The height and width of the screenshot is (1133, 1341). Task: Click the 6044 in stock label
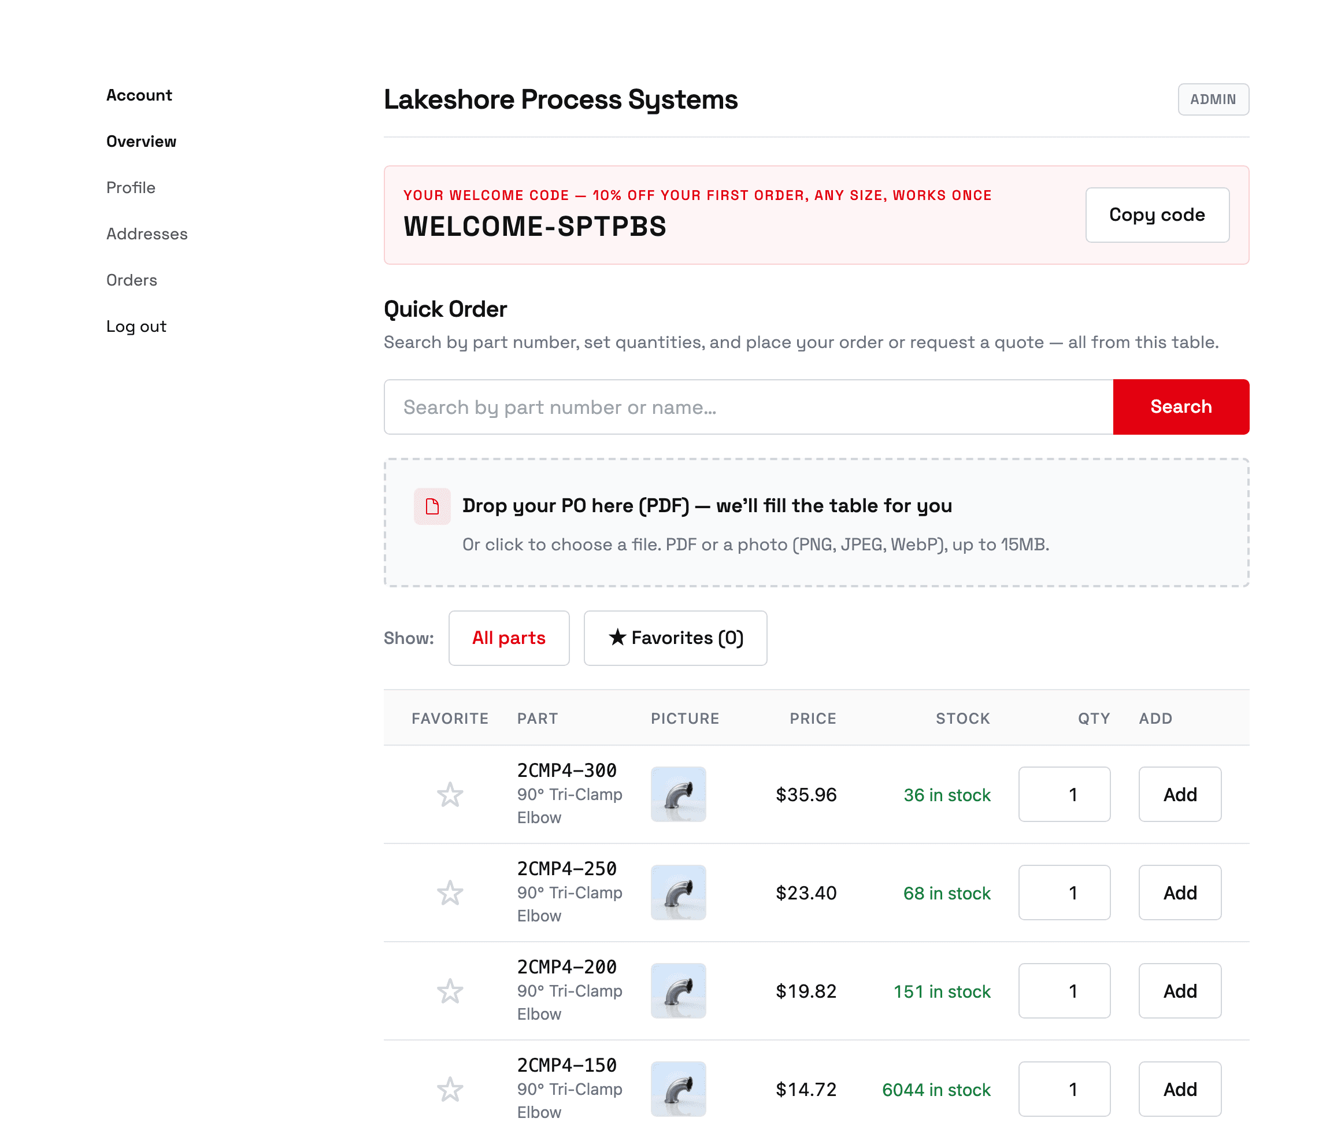pyautogui.click(x=936, y=1090)
